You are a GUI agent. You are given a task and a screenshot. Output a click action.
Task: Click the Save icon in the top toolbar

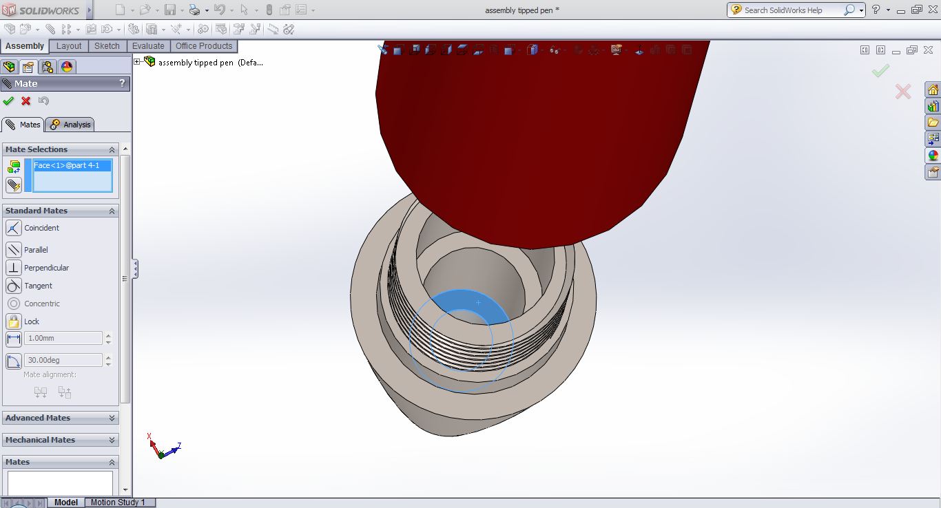(x=170, y=10)
